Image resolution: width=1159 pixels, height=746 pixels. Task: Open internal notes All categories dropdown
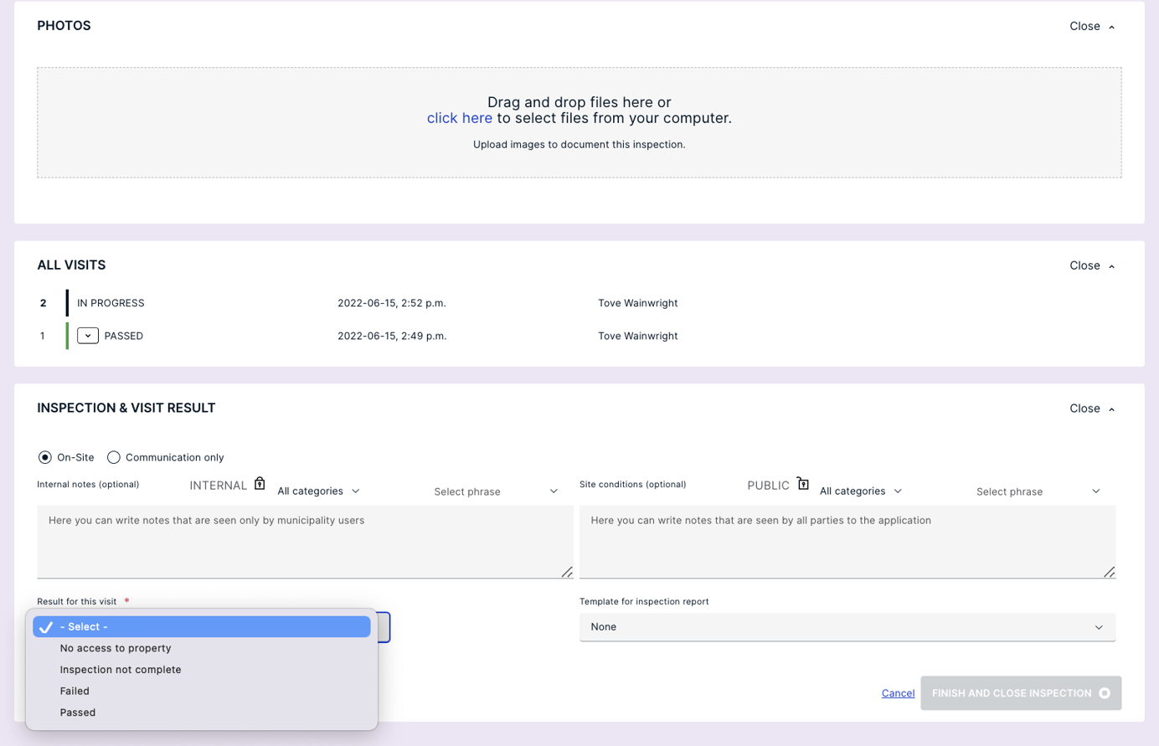(x=319, y=491)
